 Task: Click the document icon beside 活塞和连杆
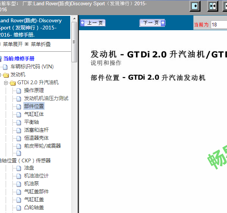(x=19, y=130)
